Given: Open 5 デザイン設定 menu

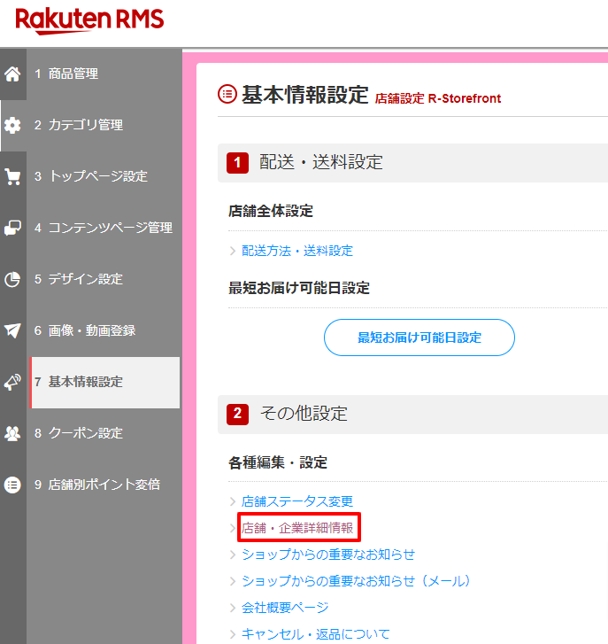Looking at the screenshot, I should click(x=104, y=279).
